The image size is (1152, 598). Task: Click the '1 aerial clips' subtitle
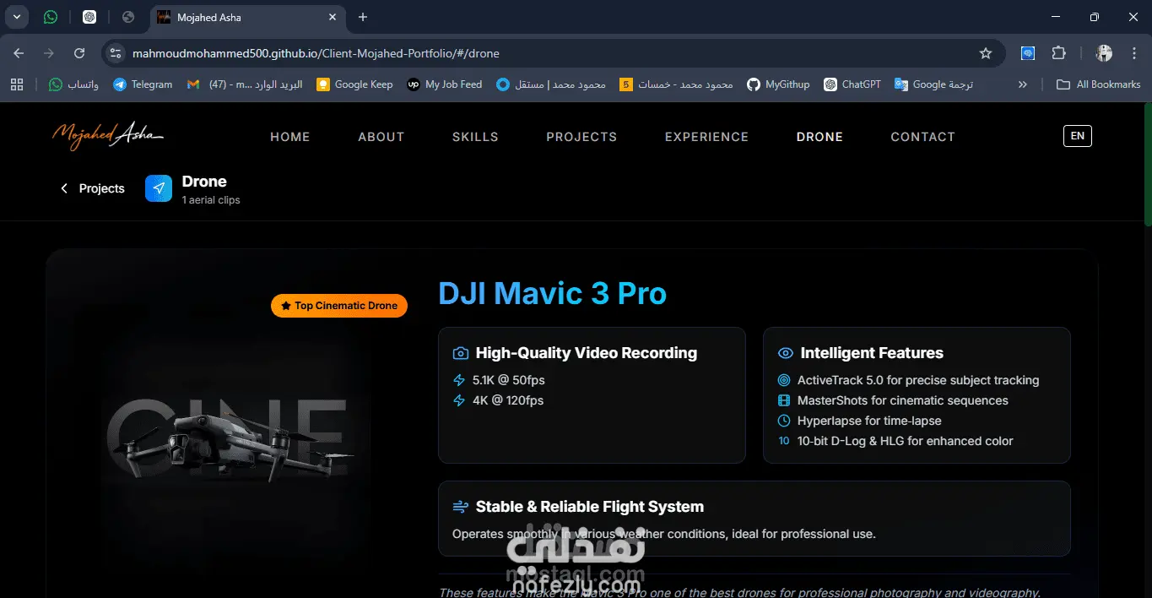tap(211, 200)
